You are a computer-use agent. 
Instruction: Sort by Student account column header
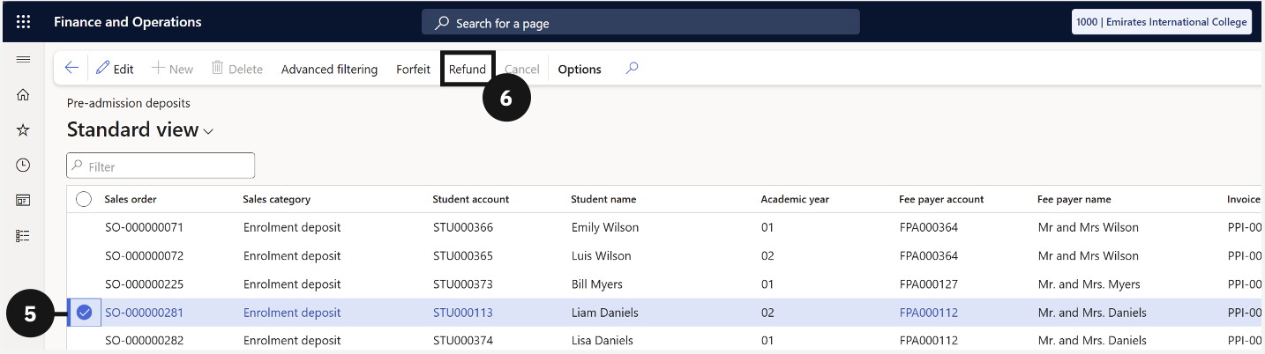pos(471,199)
